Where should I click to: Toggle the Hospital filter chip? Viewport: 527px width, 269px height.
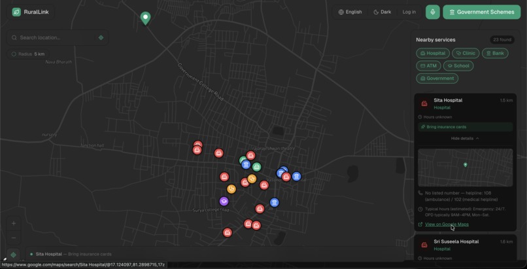click(433, 53)
